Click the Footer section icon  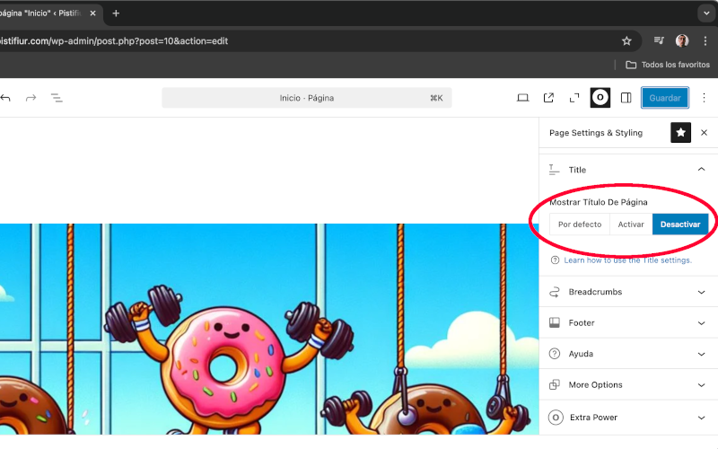(554, 322)
